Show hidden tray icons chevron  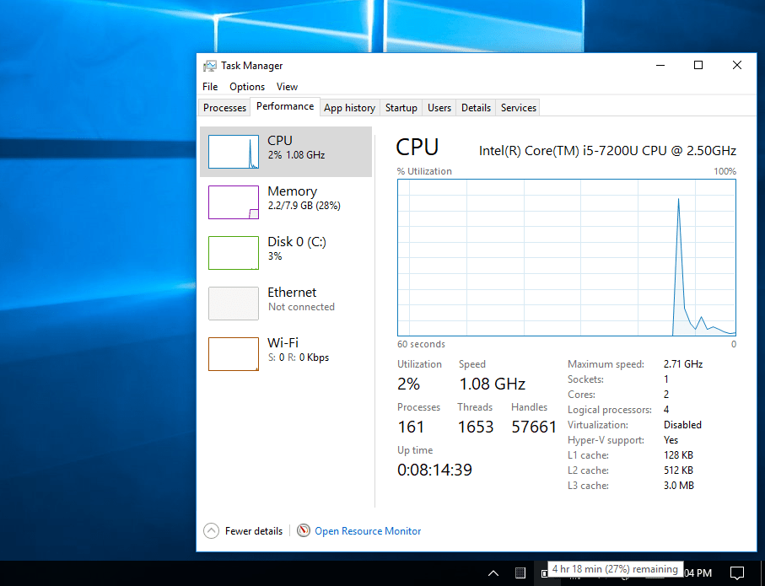coord(493,573)
